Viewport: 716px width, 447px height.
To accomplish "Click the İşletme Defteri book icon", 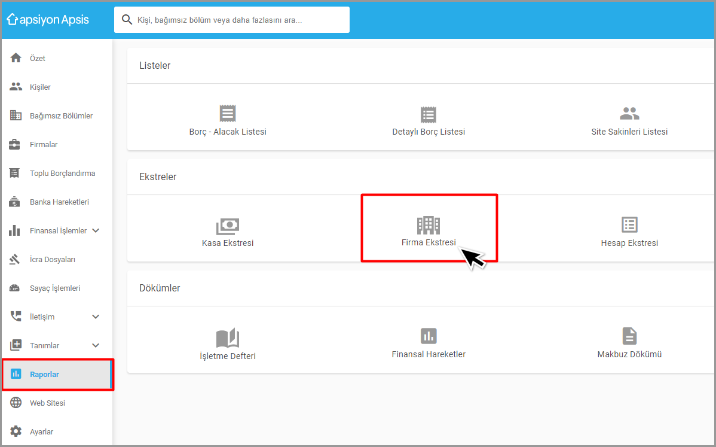I will [x=227, y=337].
